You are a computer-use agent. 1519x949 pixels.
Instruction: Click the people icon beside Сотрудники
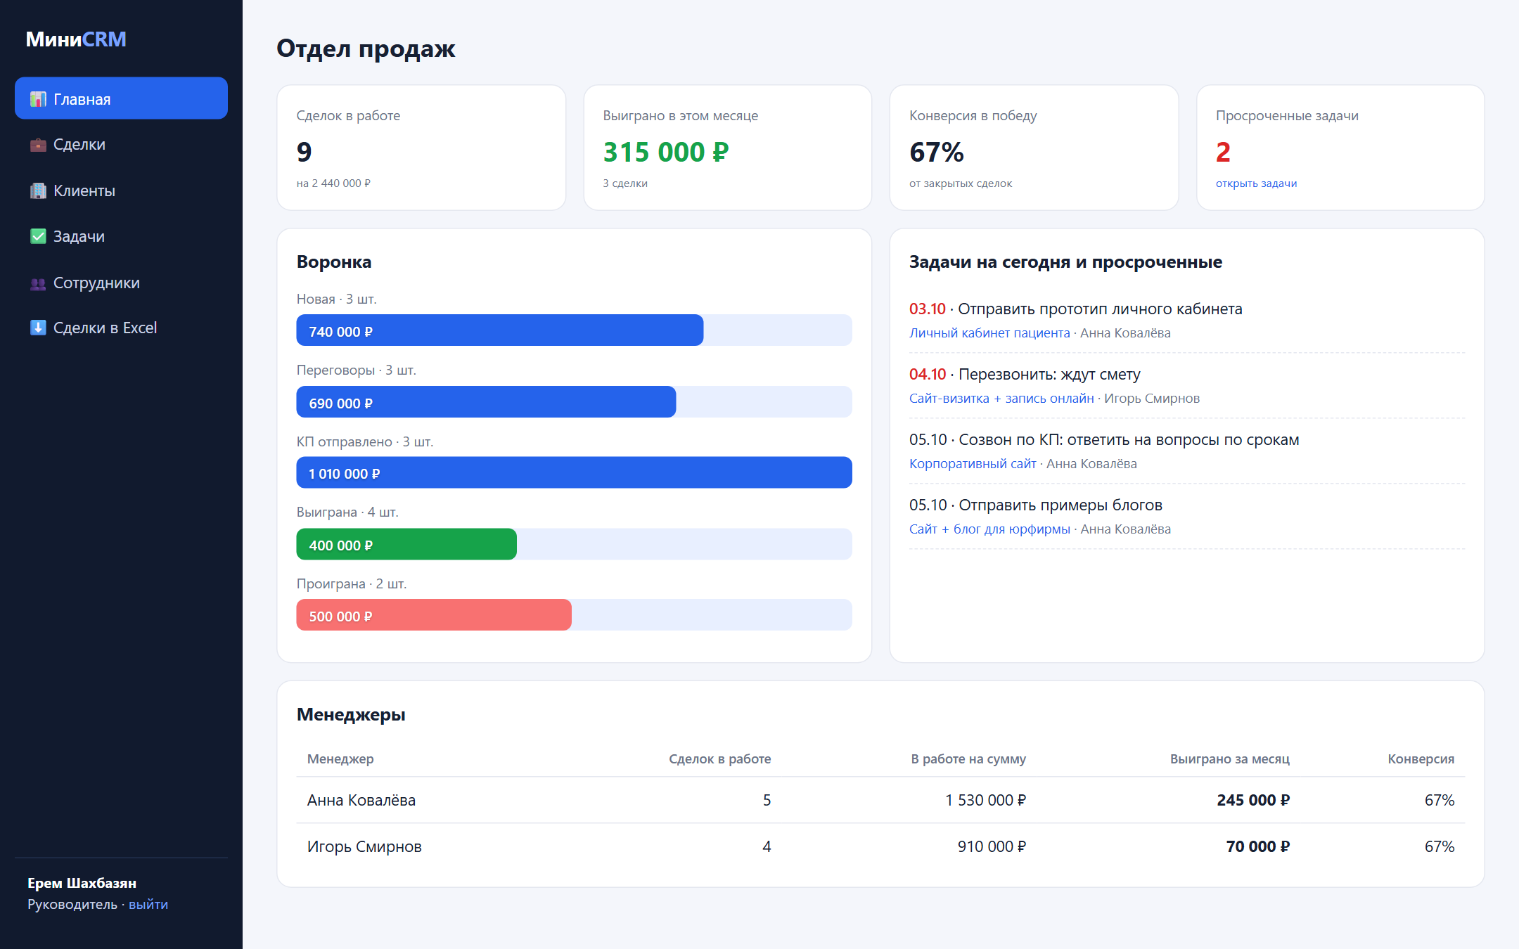click(38, 283)
